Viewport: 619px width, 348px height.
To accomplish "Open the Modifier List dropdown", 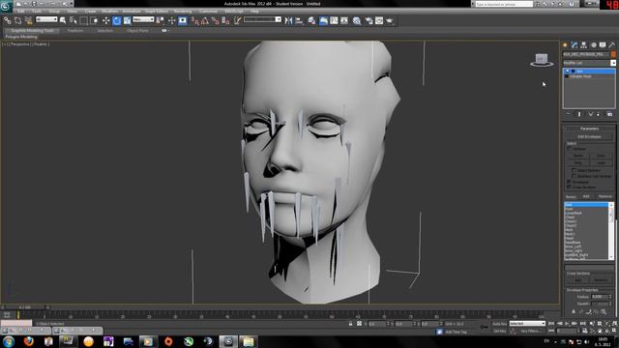I will point(589,63).
